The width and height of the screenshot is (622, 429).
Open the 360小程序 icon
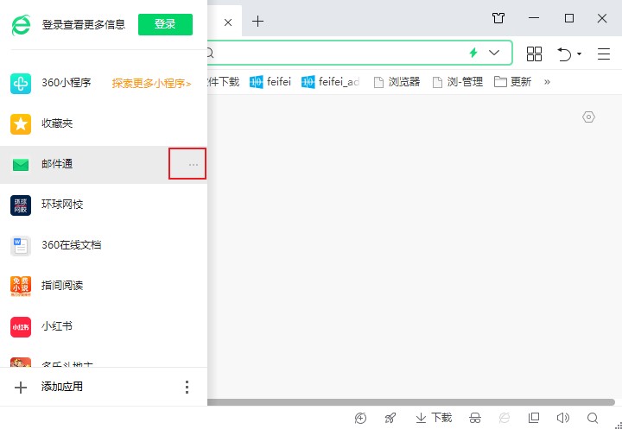tap(21, 83)
